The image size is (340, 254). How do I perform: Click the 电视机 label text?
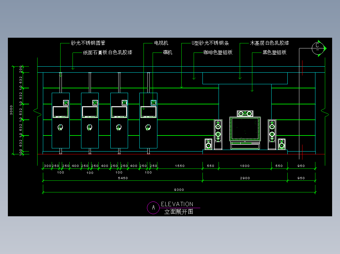pyautogui.click(x=161, y=43)
